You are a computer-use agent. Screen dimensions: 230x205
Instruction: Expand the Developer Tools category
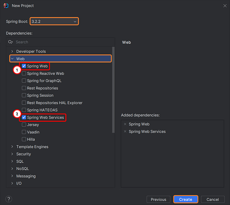click(x=12, y=51)
